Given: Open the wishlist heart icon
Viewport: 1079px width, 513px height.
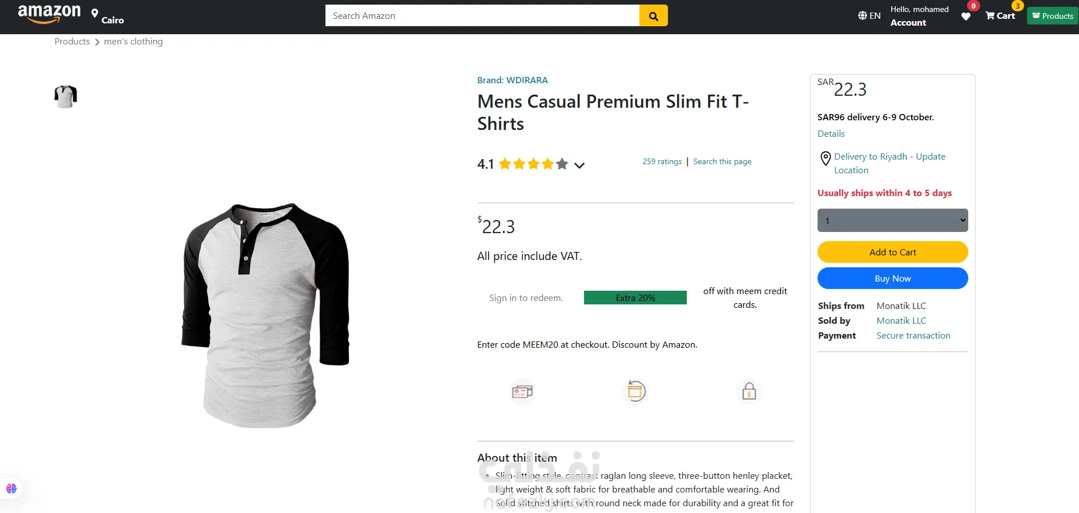Looking at the screenshot, I should (966, 16).
